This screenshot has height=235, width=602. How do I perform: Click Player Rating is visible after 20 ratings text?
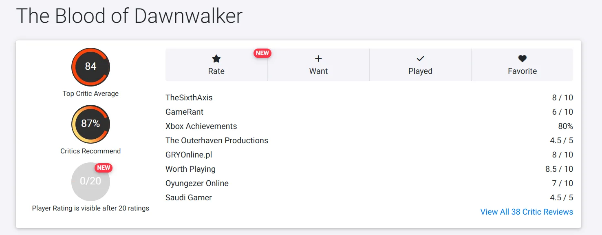pos(90,208)
